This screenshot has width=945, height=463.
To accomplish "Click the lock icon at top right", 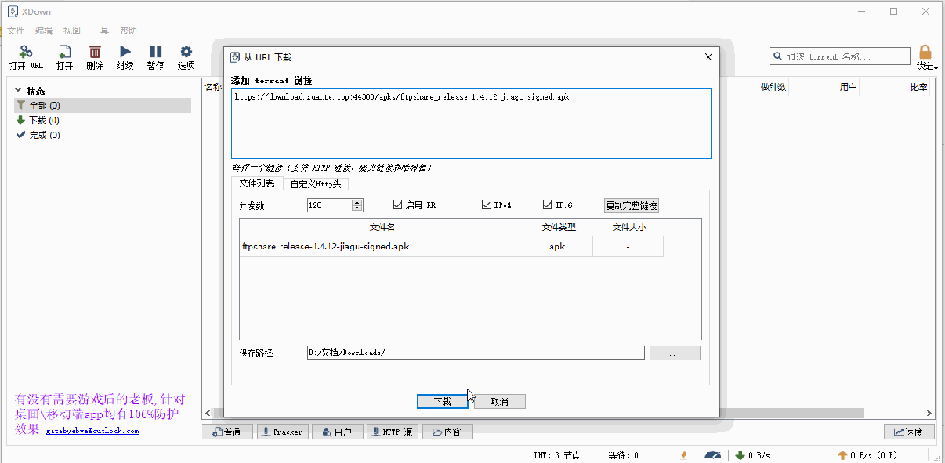I will [x=925, y=53].
